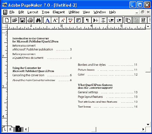Open the Element menu
The width and height of the screenshot is (152, 134).
(59, 12)
